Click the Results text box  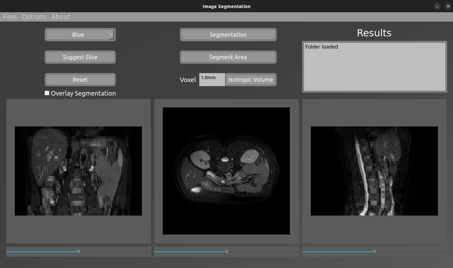click(374, 67)
